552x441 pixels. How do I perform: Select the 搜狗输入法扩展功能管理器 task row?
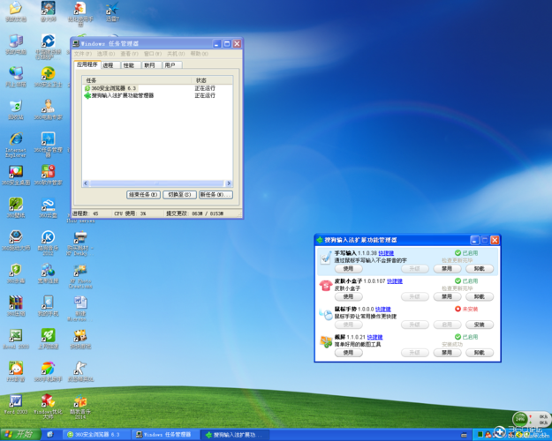pyautogui.click(x=157, y=95)
